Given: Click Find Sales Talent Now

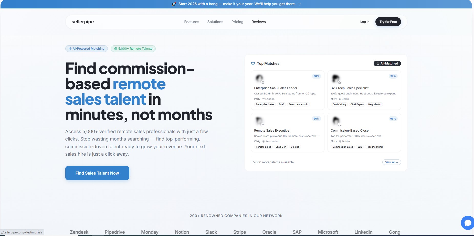Looking at the screenshot, I should pyautogui.click(x=97, y=173).
